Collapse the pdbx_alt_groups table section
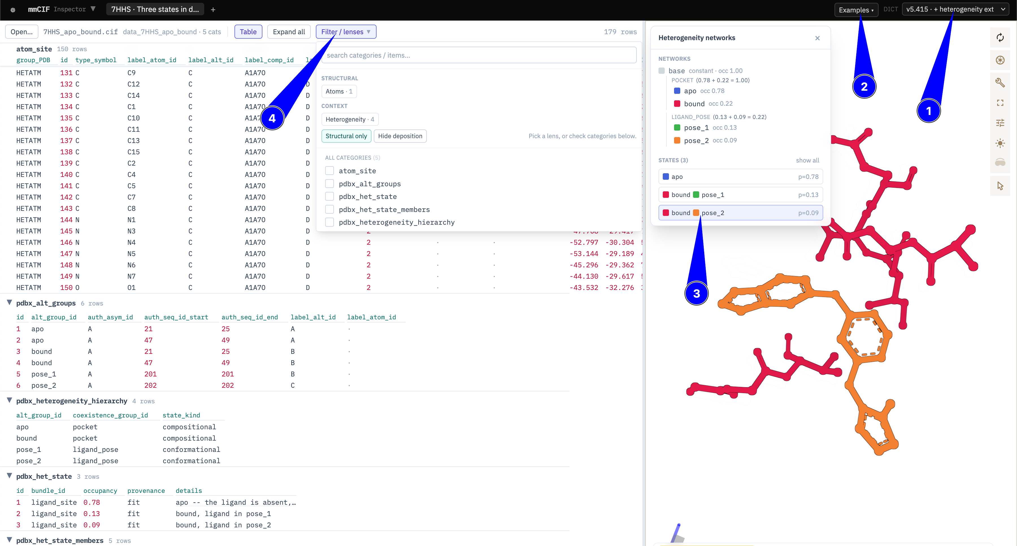The height and width of the screenshot is (546, 1017). point(9,303)
